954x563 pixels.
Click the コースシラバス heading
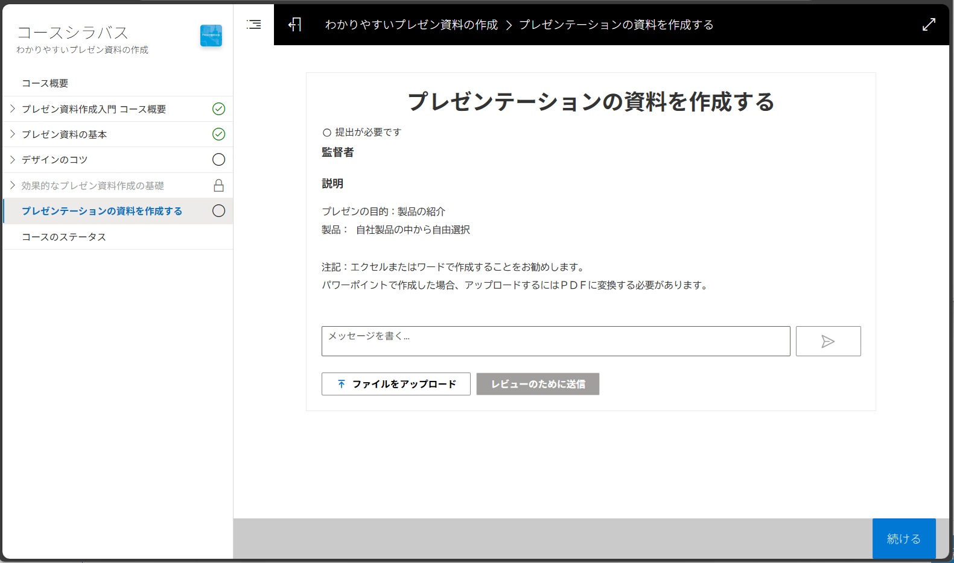(x=73, y=33)
